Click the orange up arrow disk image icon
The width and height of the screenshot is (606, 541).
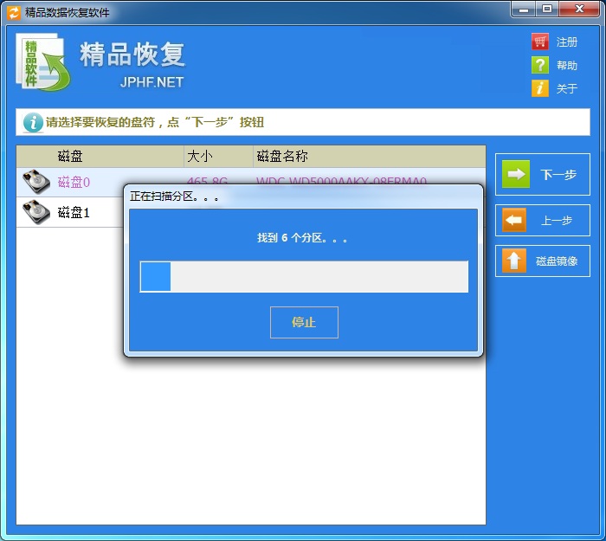(x=514, y=261)
